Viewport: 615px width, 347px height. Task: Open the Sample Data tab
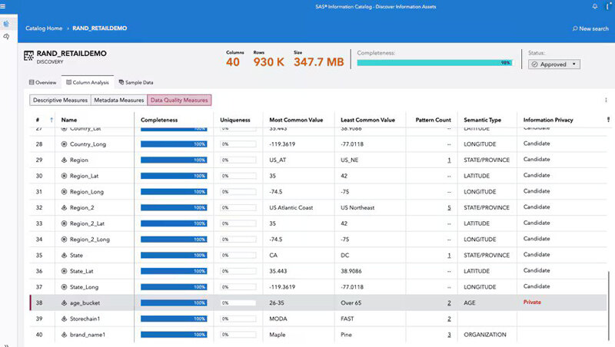[136, 83]
